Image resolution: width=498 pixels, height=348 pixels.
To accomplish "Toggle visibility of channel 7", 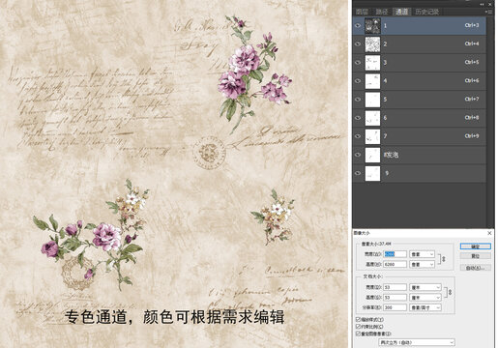I will click(x=358, y=136).
